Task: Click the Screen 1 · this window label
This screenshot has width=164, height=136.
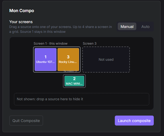Action: point(51,44)
